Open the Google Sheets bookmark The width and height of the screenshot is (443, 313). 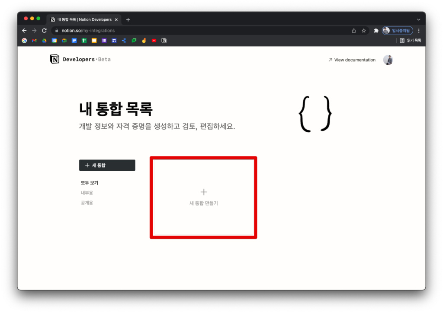point(84,40)
